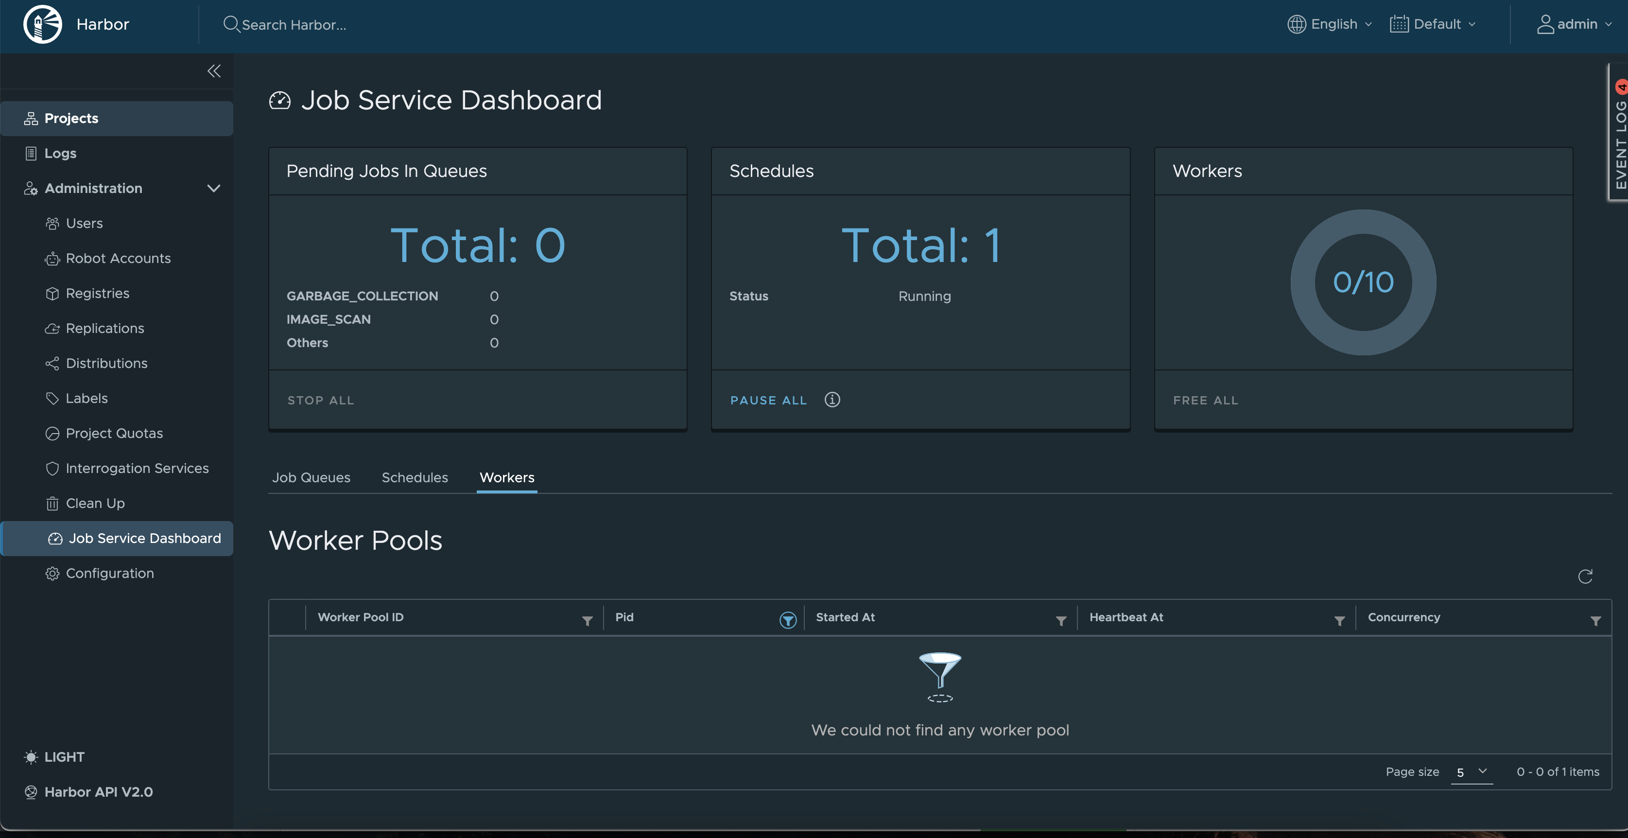Collapse the sidebar with the double-chevron icon
Image resolution: width=1628 pixels, height=838 pixels.
tap(214, 71)
